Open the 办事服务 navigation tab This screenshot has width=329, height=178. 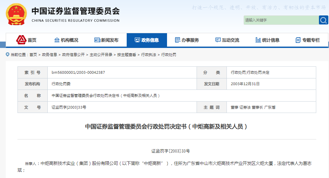[187, 40]
